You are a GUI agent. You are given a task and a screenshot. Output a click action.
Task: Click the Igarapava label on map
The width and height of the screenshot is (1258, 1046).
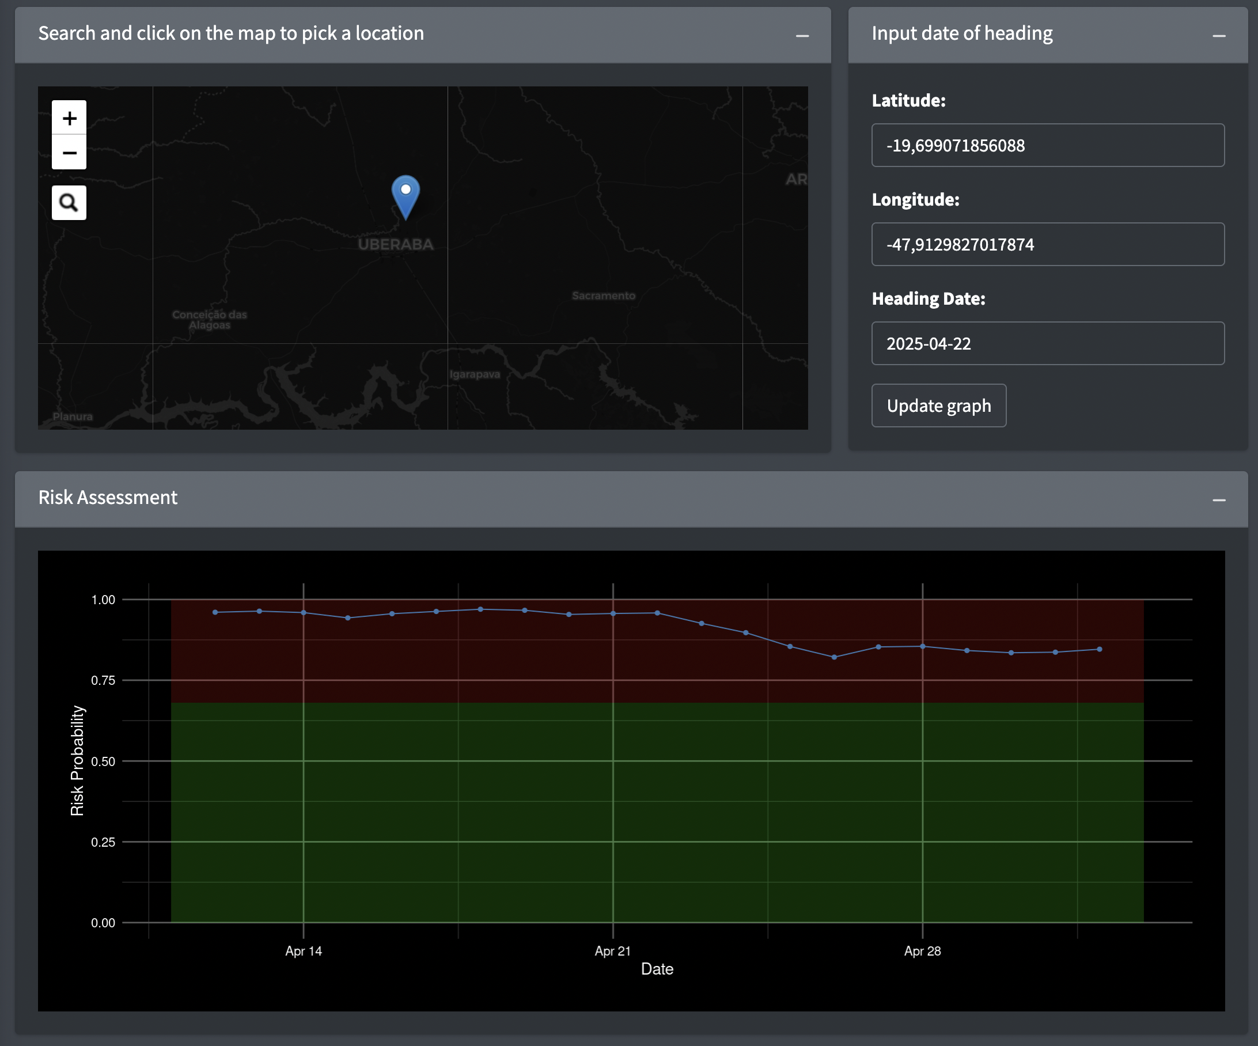pos(475,374)
